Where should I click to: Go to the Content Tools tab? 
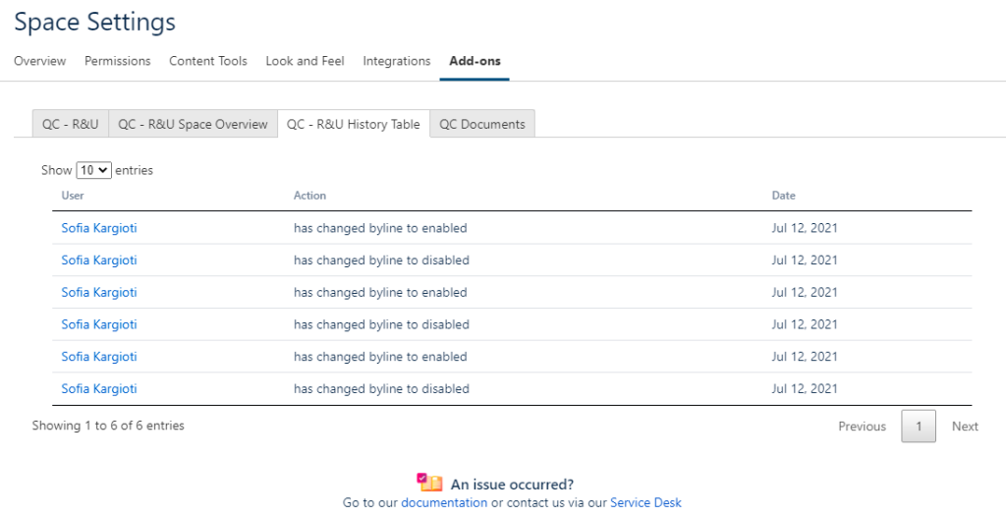208,61
